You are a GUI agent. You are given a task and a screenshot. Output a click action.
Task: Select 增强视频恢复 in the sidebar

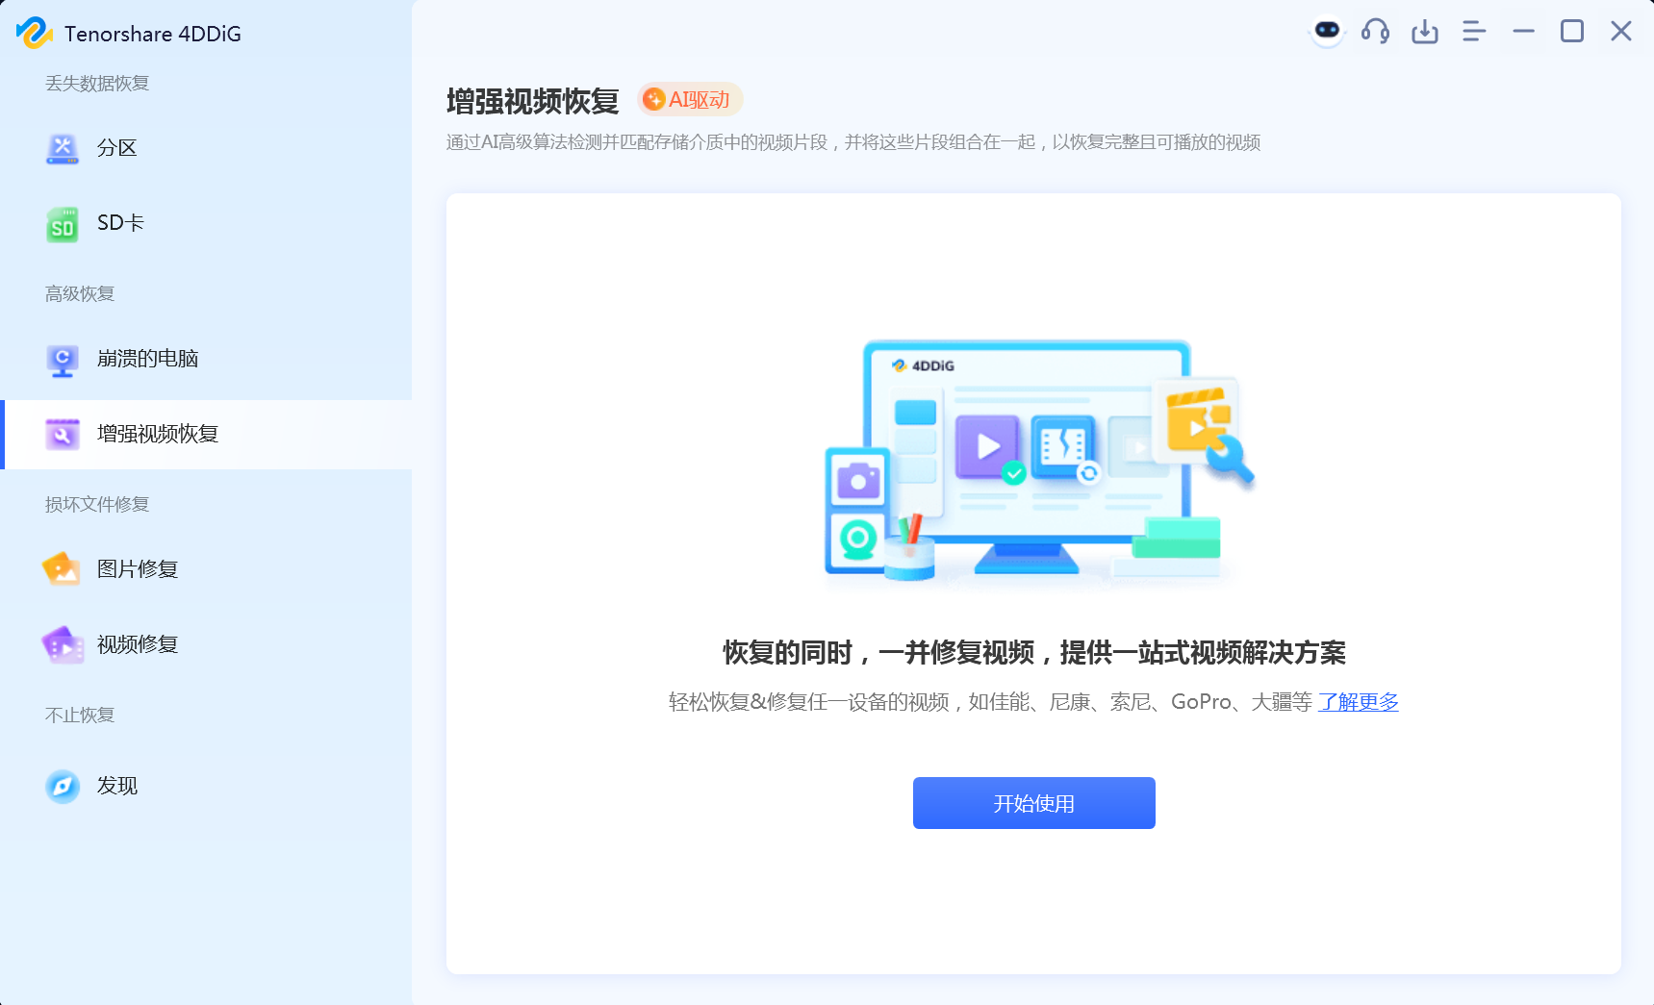tap(158, 435)
